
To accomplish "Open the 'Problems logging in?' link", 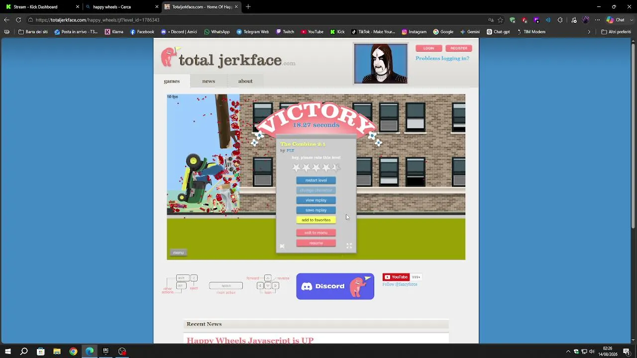I will [x=442, y=58].
